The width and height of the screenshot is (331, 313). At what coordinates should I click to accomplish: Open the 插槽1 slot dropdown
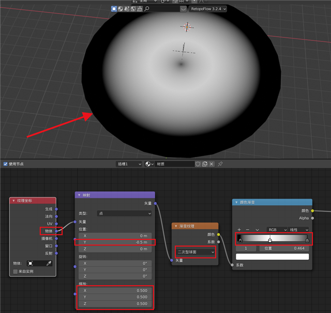point(129,164)
